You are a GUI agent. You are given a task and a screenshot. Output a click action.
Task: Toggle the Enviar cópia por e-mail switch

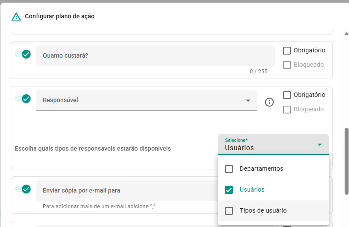pyautogui.click(x=23, y=189)
